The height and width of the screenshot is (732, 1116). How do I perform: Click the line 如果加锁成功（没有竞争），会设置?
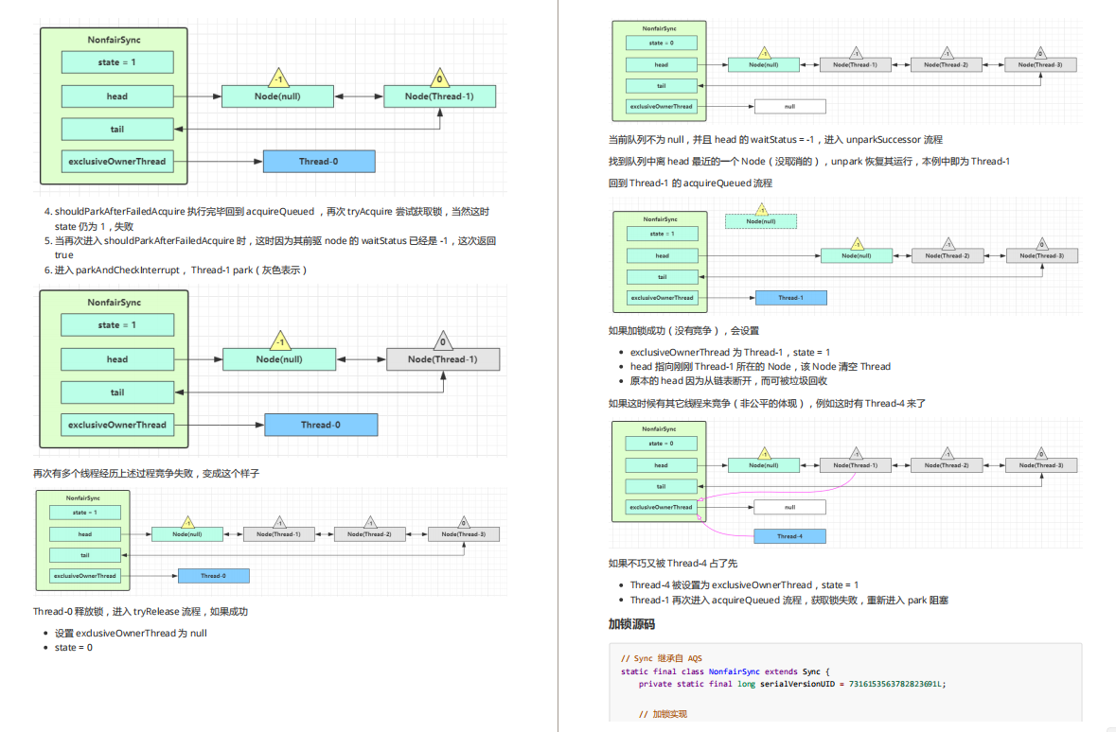click(683, 330)
